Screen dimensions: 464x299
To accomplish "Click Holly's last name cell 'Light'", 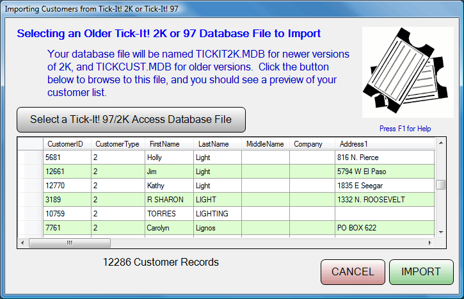I will 218,158.
